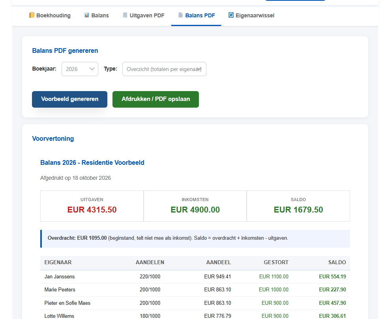Select the Jan Janssens owner row
Image resolution: width=386 pixels, height=319 pixels.
(195, 277)
